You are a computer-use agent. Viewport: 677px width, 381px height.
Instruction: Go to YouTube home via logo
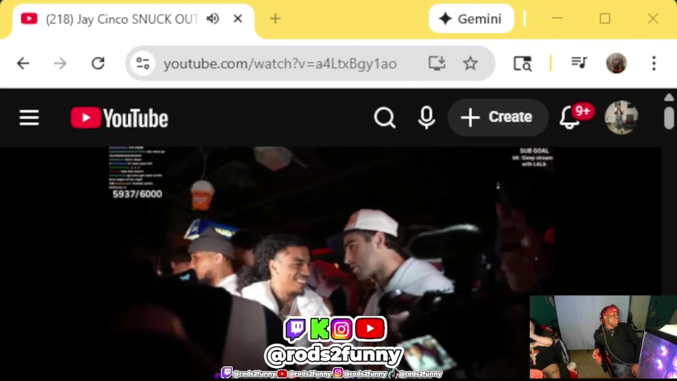120,117
